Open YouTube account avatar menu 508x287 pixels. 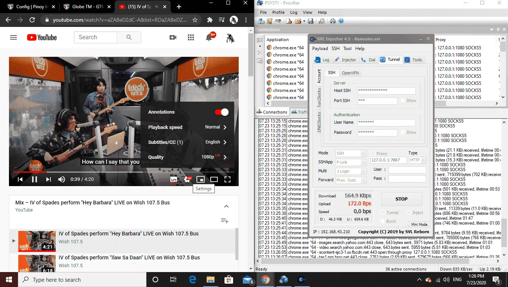click(x=230, y=37)
